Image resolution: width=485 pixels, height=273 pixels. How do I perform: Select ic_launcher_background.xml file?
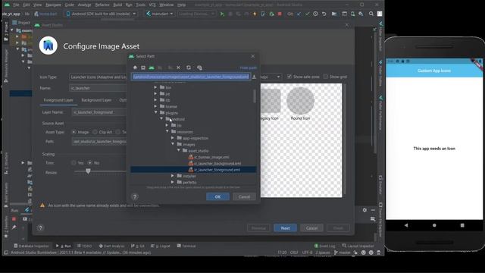click(x=217, y=164)
